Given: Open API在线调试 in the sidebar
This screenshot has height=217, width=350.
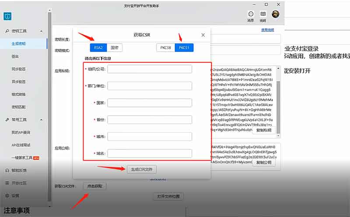Looking at the screenshot, I should (21, 145).
